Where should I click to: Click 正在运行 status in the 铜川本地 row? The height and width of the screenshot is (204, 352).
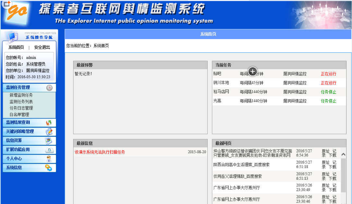tap(329, 83)
